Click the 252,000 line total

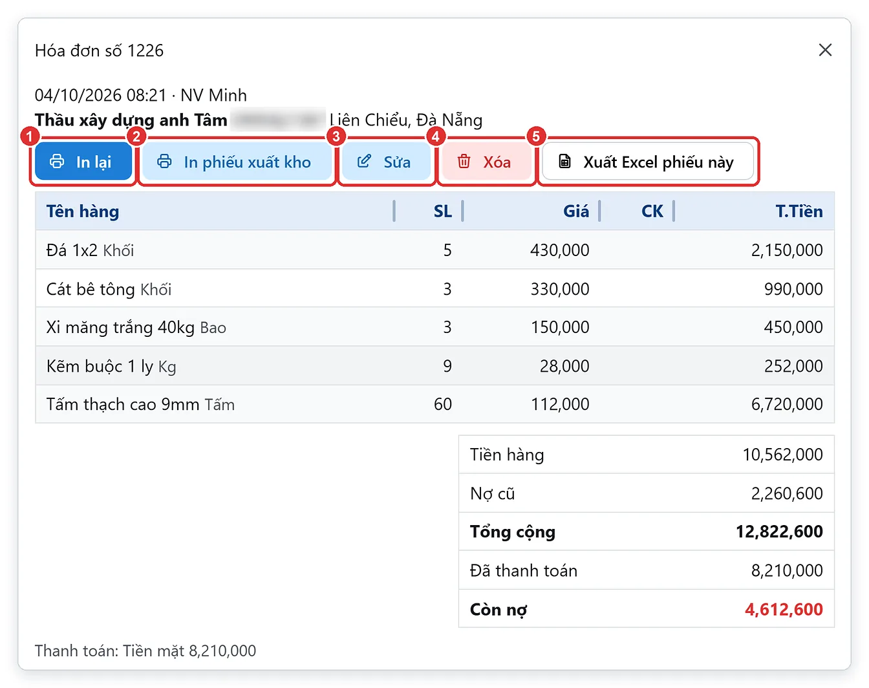[x=793, y=366]
